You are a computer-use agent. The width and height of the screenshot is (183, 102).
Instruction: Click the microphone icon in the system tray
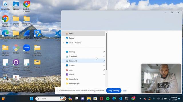click(x=154, y=99)
